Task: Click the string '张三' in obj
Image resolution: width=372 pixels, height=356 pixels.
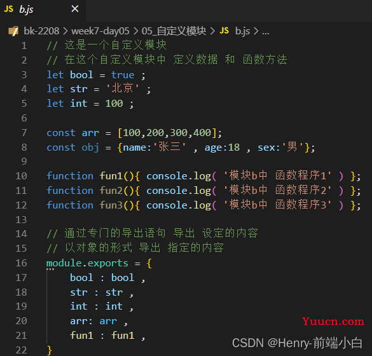Action: [169, 147]
